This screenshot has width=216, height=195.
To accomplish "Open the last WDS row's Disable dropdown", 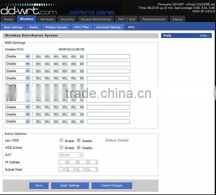I will 17,121.
